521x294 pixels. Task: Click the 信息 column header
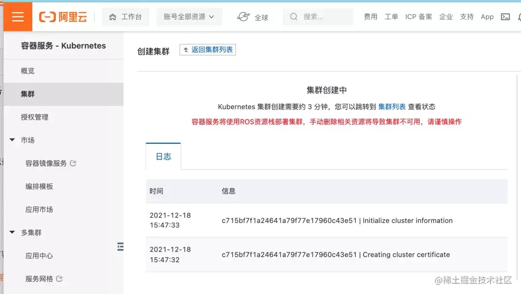(x=229, y=191)
